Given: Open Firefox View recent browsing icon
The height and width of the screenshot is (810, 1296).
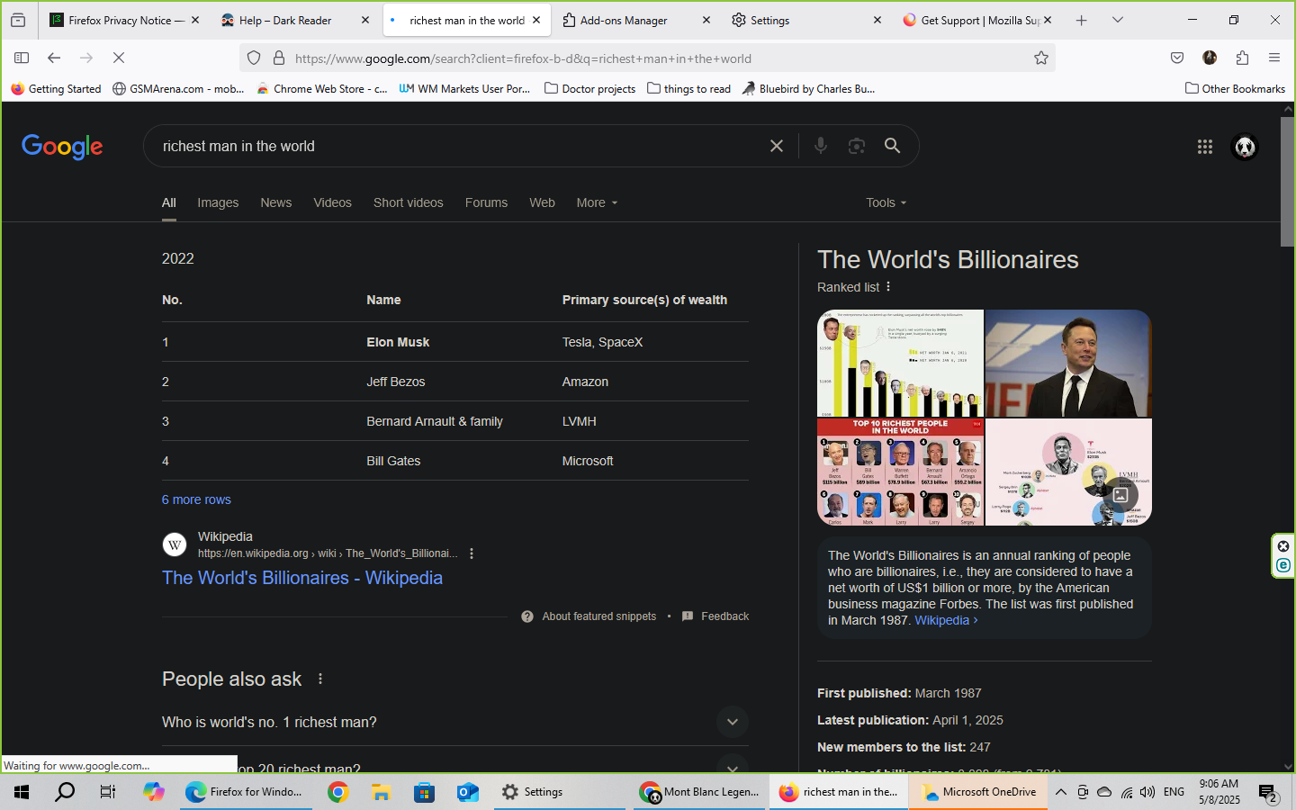Looking at the screenshot, I should click(x=18, y=20).
